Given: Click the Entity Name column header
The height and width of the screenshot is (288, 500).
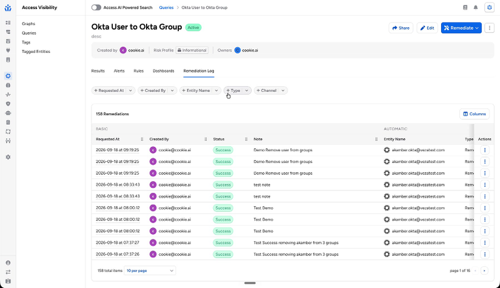Looking at the screenshot, I should click(x=395, y=139).
